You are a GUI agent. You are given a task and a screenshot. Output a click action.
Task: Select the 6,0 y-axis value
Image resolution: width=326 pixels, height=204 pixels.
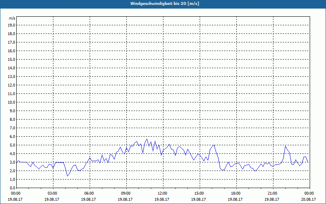tap(12, 136)
